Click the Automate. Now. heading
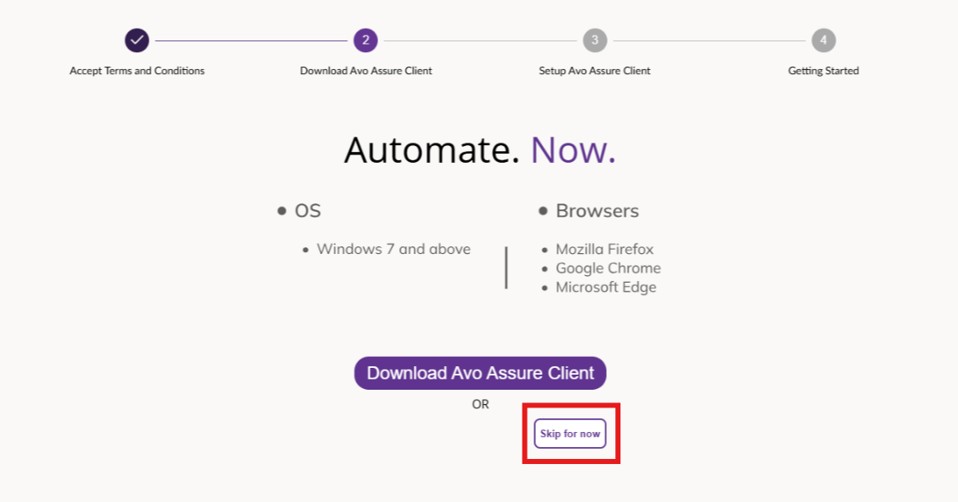The height and width of the screenshot is (502, 958). click(479, 150)
